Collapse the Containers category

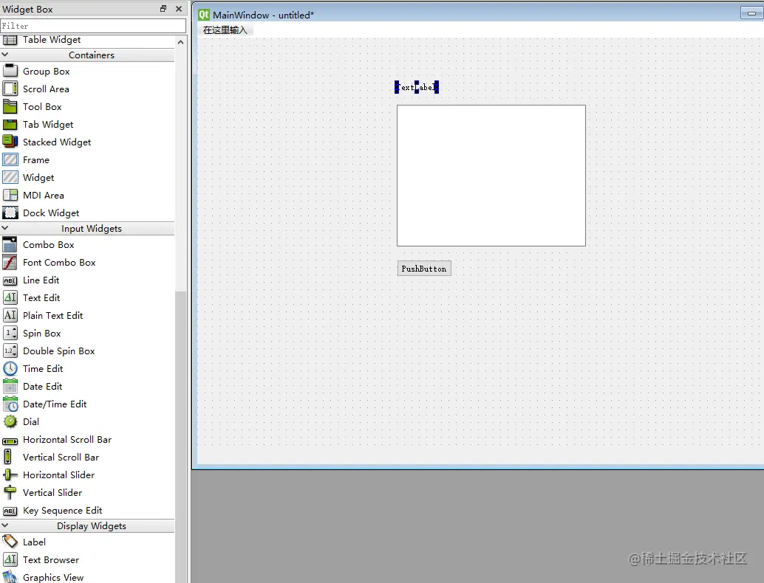(5, 55)
